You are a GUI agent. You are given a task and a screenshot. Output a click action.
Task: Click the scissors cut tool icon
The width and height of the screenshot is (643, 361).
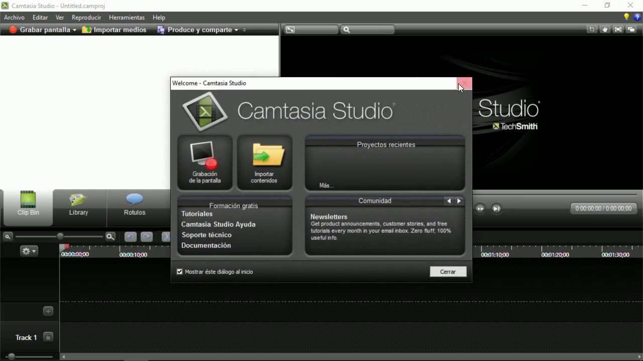166,237
